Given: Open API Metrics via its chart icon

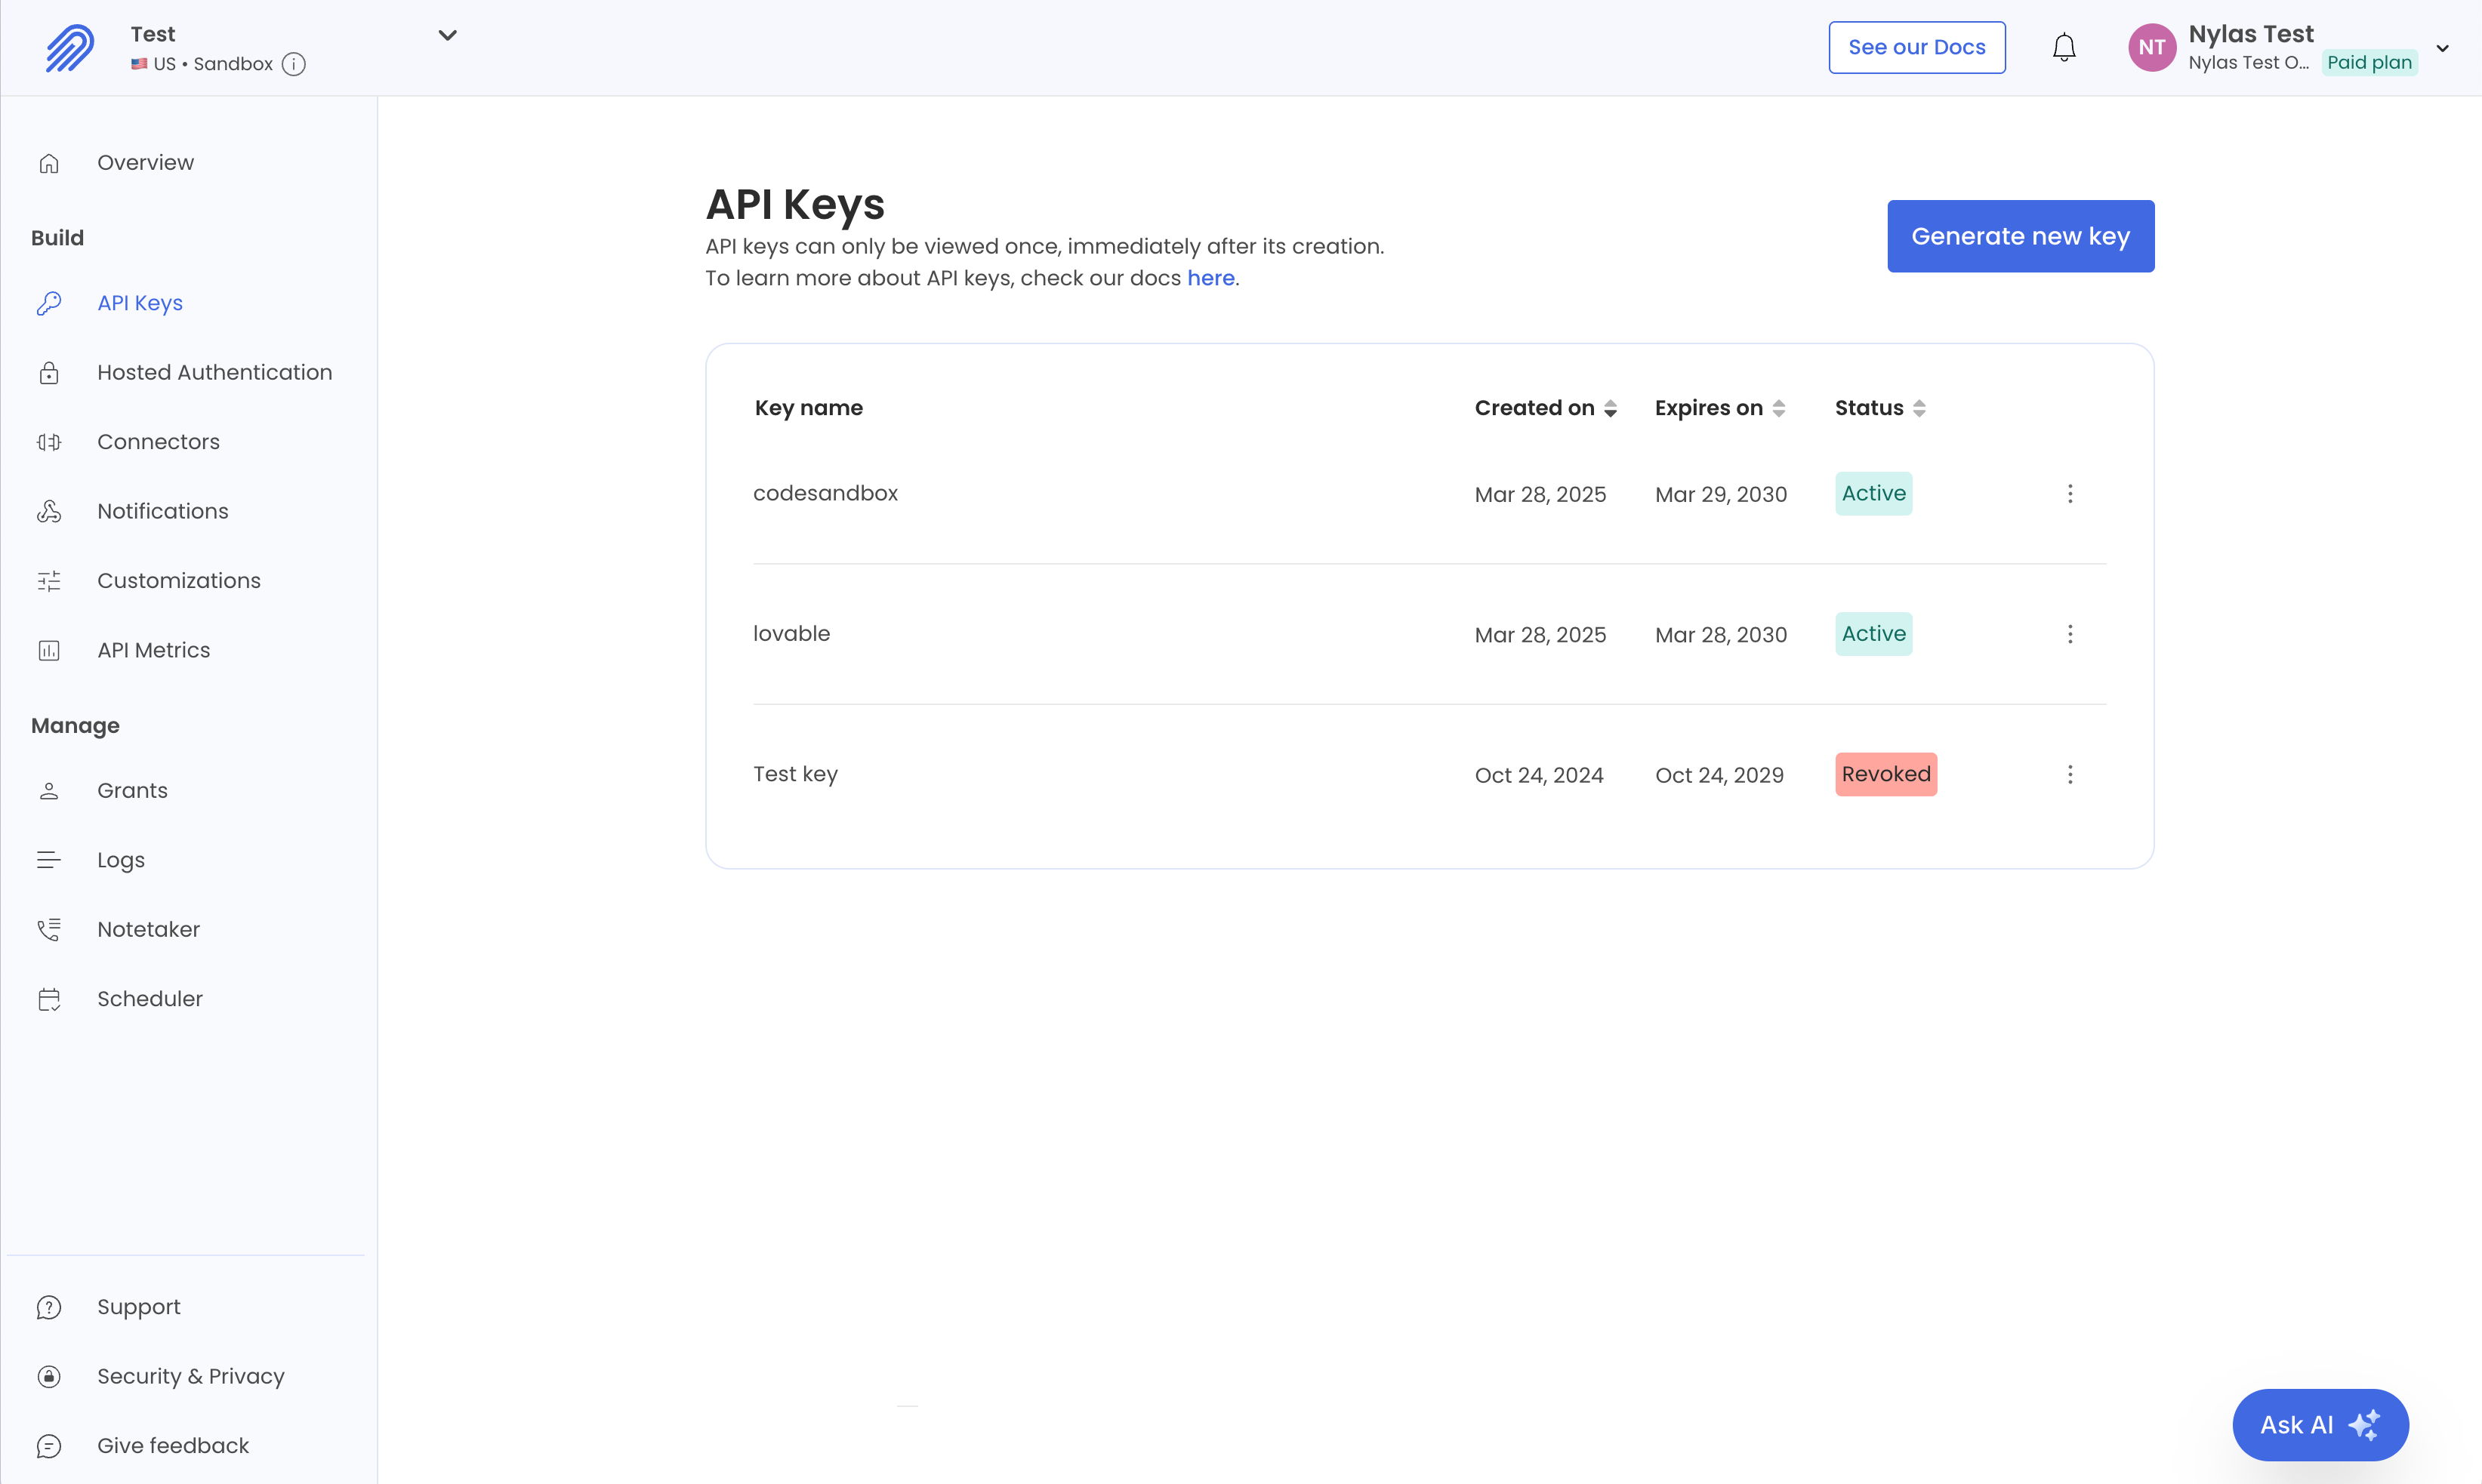Looking at the screenshot, I should [50, 650].
